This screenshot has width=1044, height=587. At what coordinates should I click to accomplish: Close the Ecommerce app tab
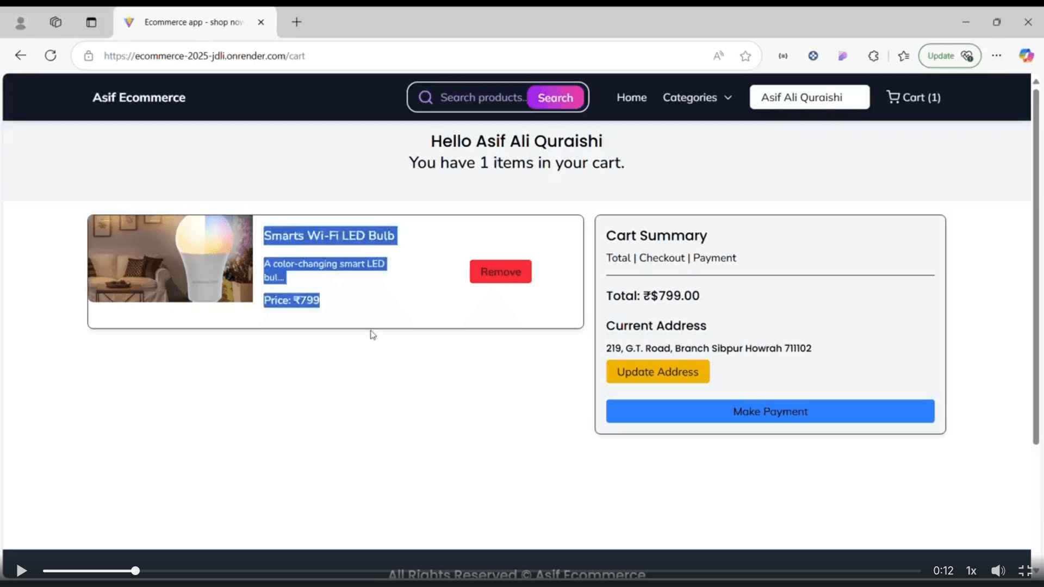261,22
